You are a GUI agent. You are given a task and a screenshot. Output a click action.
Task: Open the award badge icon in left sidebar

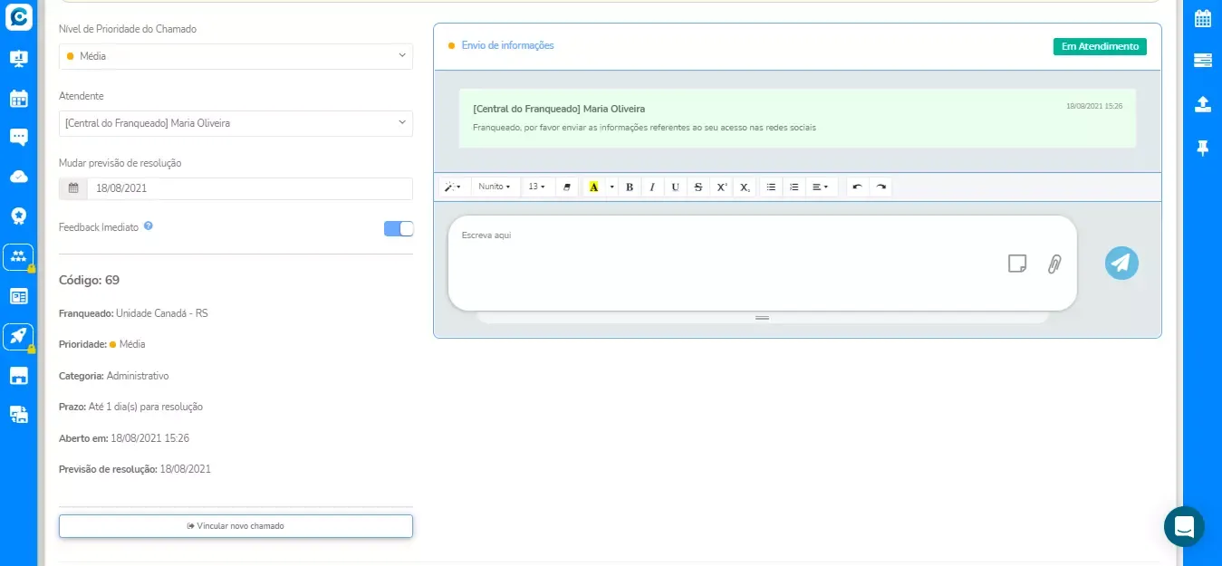[18, 216]
